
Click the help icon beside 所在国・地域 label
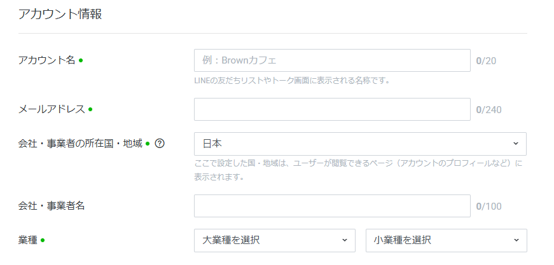point(160,144)
